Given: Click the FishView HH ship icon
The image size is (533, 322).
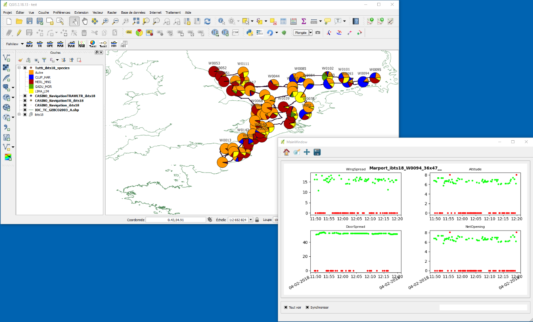Looking at the screenshot, I should (114, 44).
